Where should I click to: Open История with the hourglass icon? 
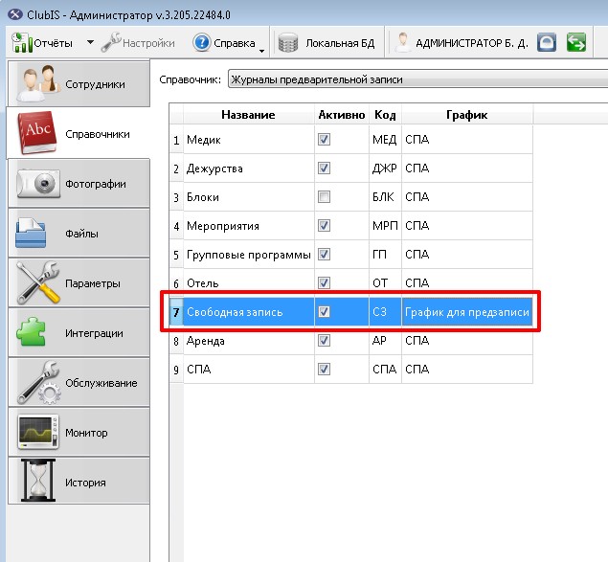[38, 481]
